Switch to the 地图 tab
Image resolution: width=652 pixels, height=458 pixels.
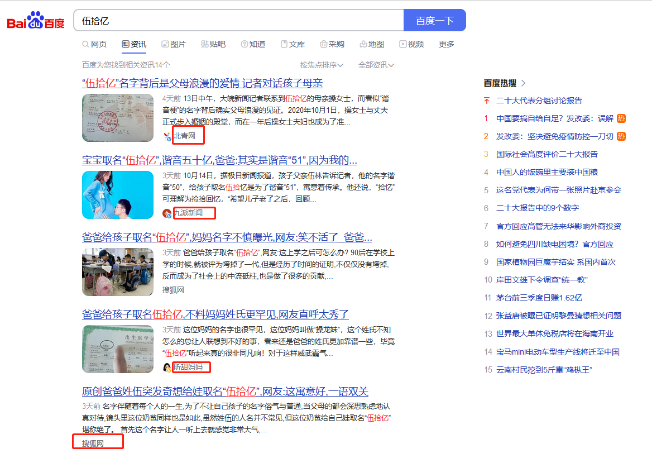[372, 44]
